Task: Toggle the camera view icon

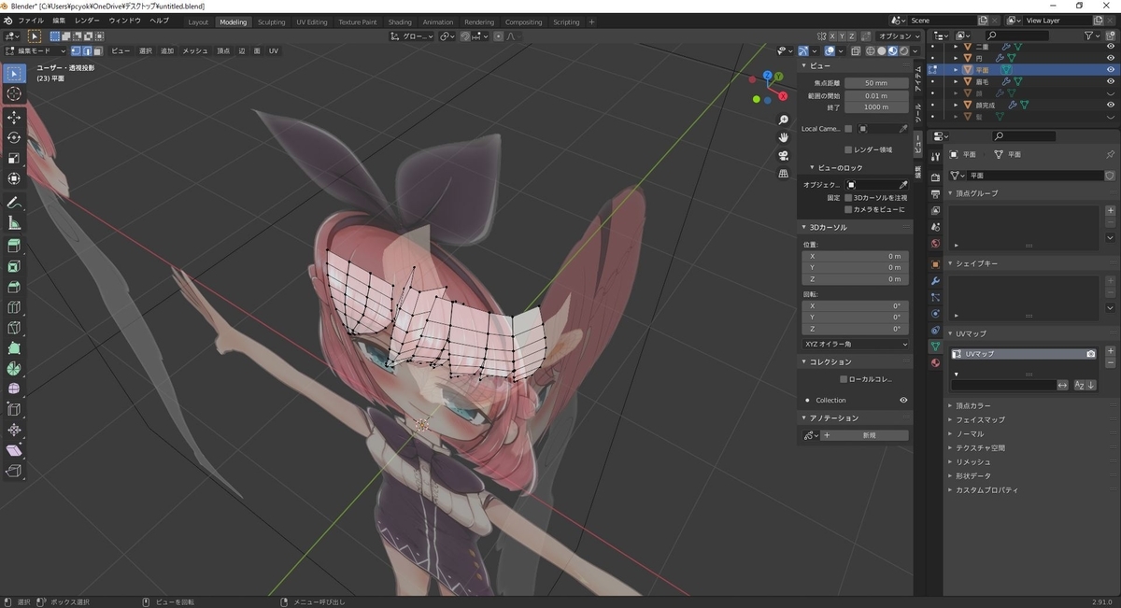Action: tap(784, 155)
